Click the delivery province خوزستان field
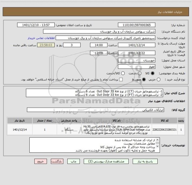Viewport: 192px width, 185px height. click(x=137, y=60)
